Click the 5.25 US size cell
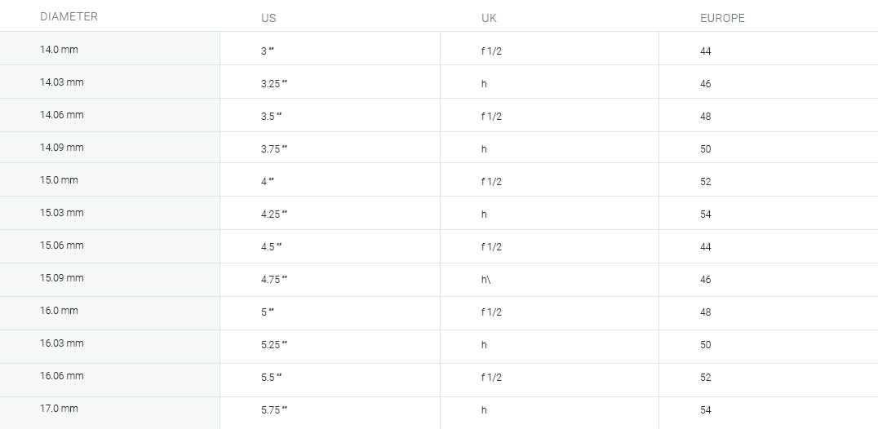This screenshot has height=429, width=878. (330, 347)
